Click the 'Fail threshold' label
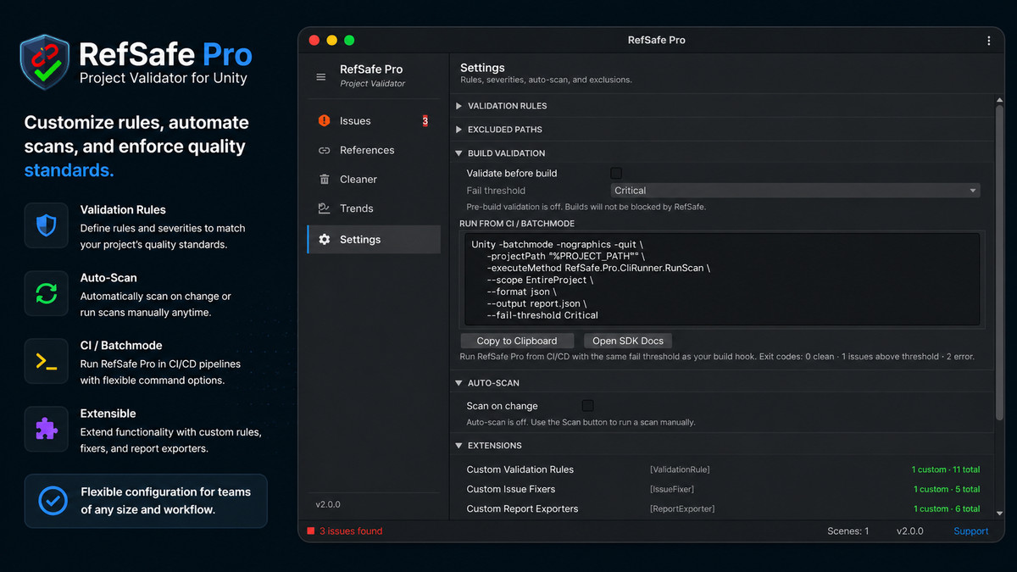This screenshot has width=1017, height=572. [496, 191]
